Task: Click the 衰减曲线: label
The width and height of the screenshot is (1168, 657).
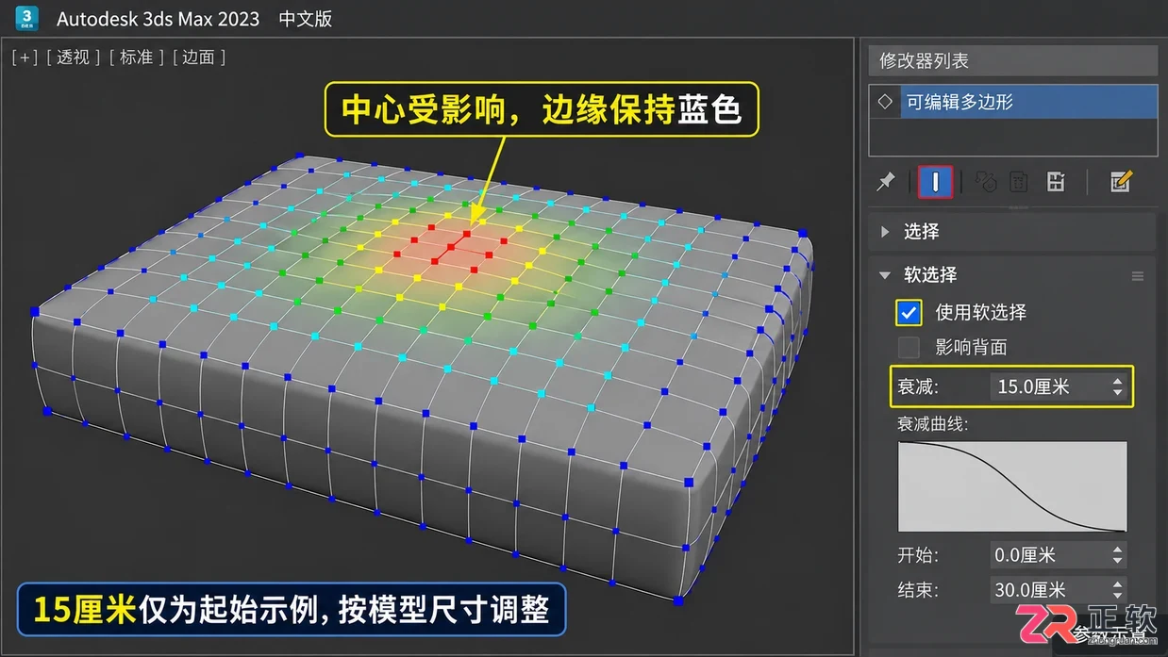Action: (x=933, y=424)
